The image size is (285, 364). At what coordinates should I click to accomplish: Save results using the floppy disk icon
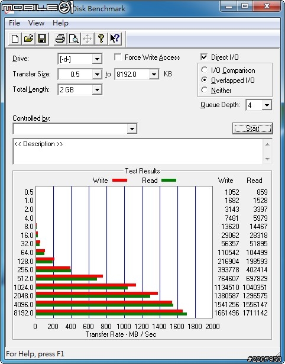pos(42,38)
